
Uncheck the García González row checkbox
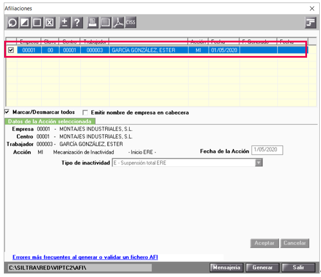(x=11, y=50)
